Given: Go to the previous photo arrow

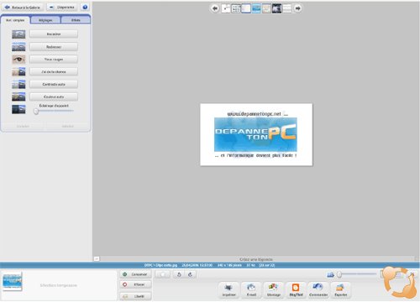Looking at the screenshot, I should tap(215, 8).
